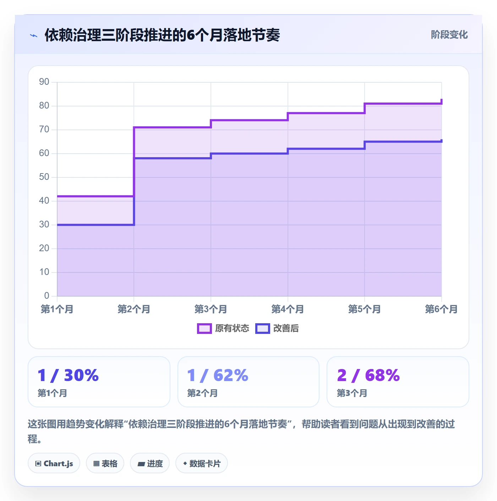Click the square icon in Chart.js chip
This screenshot has width=497, height=501.
[x=38, y=464]
